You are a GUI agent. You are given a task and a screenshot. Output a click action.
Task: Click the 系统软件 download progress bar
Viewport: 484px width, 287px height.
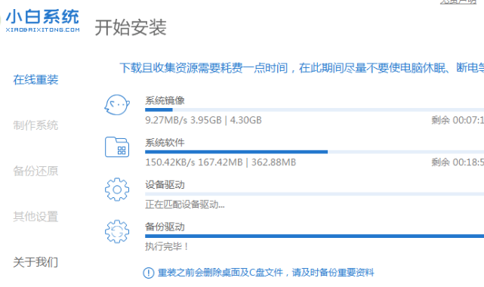(314, 152)
